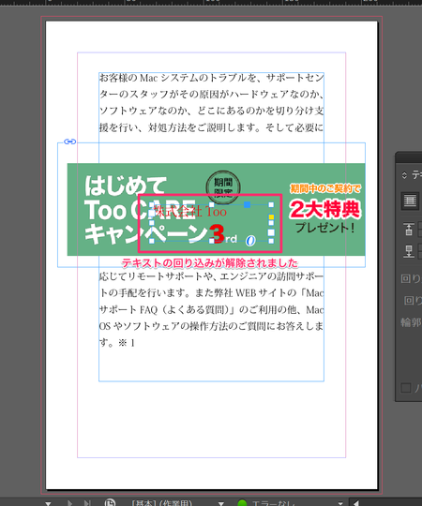The width and height of the screenshot is (422, 506).
Task: Select the no text wrap icon
Action: pos(410,201)
